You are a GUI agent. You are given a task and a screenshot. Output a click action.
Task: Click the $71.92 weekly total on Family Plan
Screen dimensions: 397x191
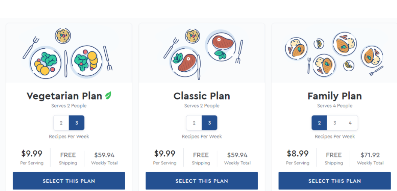click(370, 155)
